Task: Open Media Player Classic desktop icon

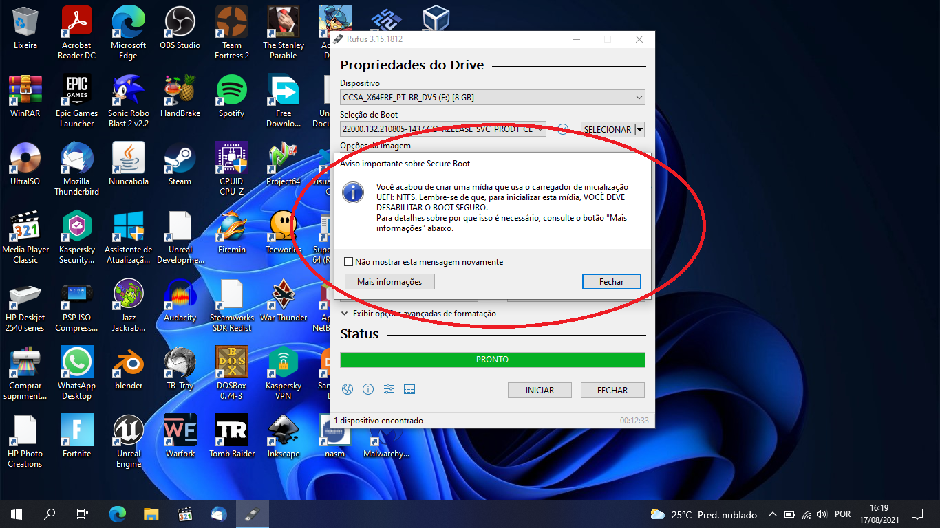Action: tap(25, 237)
